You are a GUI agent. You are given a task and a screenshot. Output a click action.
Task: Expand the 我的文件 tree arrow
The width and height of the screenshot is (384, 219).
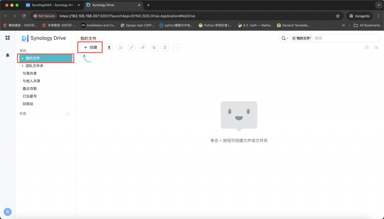tap(22, 58)
